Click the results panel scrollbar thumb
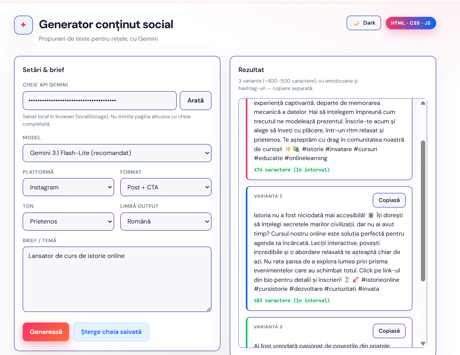This screenshot has height=355, width=460. [423, 211]
